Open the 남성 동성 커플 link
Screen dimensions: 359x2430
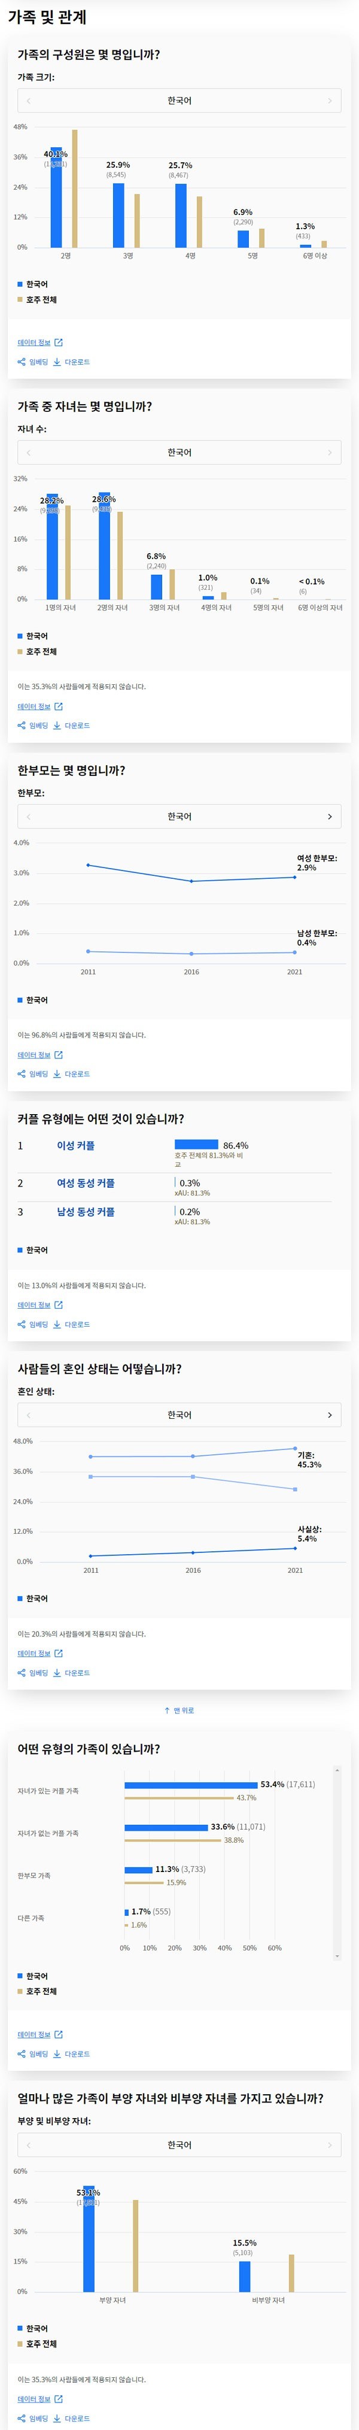pos(86,1211)
